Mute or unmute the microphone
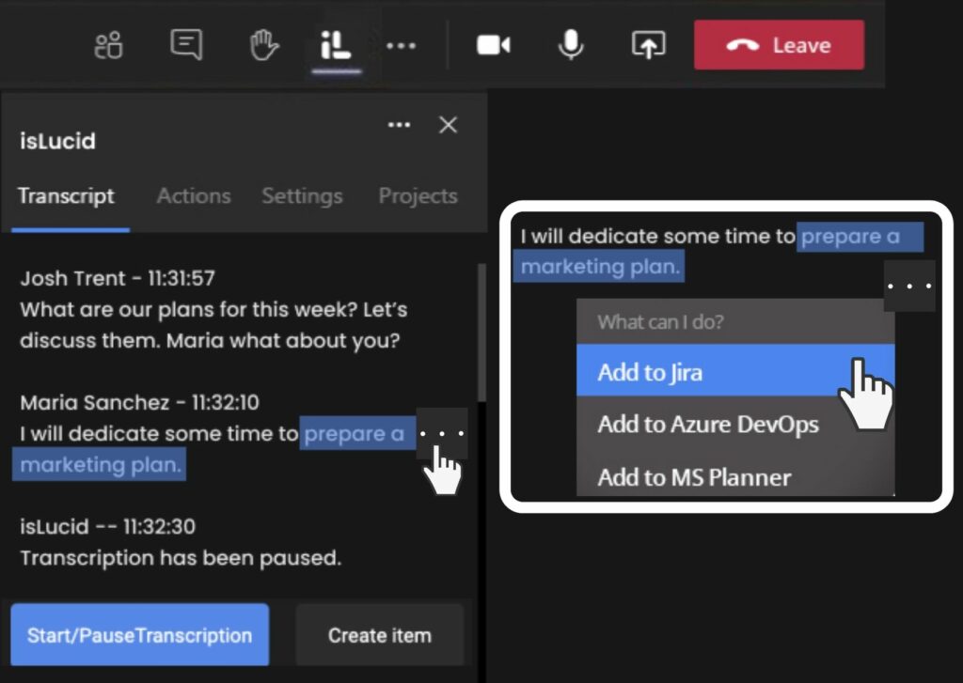This screenshot has height=683, width=963. coord(571,44)
